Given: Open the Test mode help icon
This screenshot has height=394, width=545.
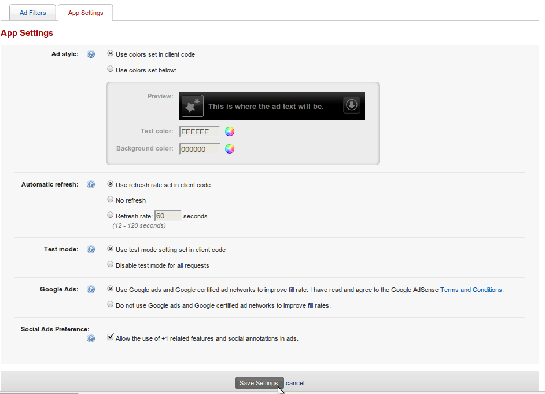Looking at the screenshot, I should pyautogui.click(x=91, y=250).
